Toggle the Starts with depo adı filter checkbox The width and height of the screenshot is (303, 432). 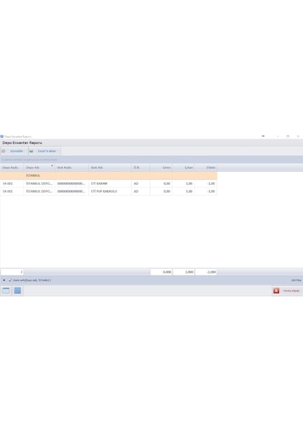[10, 280]
